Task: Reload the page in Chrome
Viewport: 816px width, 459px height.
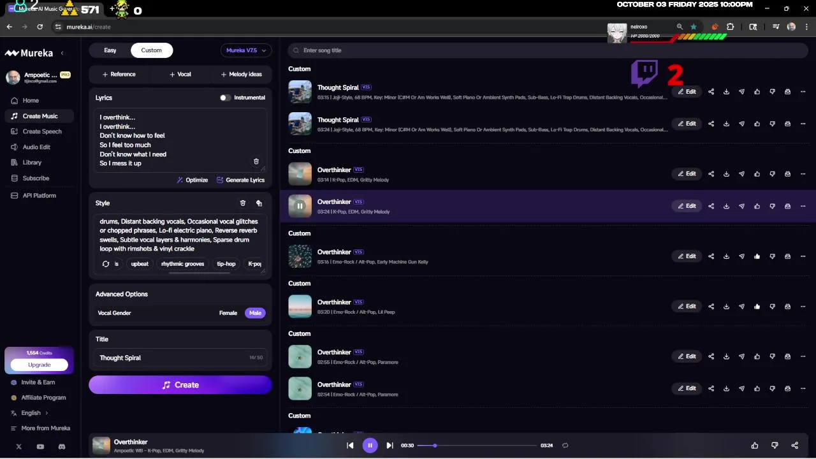Action: 40,27
